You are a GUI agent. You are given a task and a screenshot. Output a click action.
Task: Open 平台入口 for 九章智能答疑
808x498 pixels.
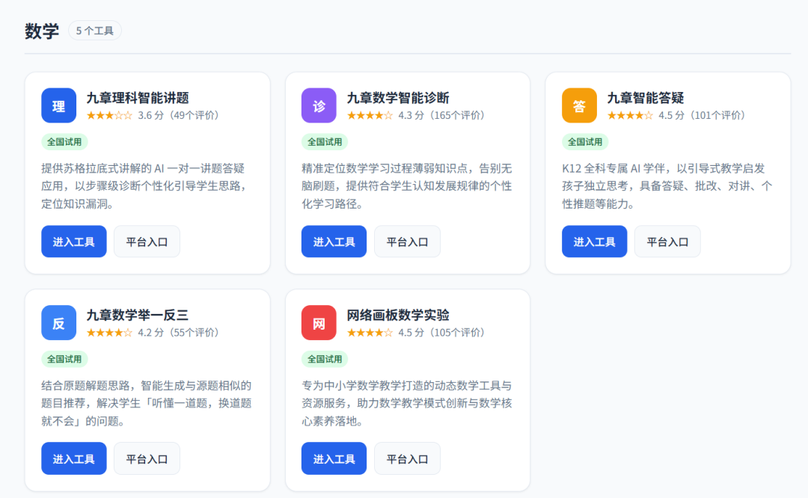pyautogui.click(x=667, y=242)
